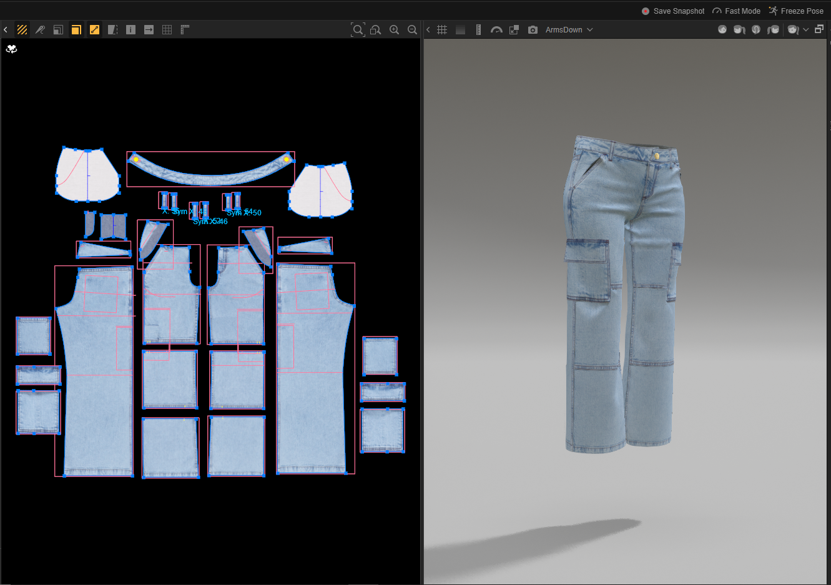
Task: Click the symmetry half-pattern icon in the 2D toolbar
Action: (112, 29)
